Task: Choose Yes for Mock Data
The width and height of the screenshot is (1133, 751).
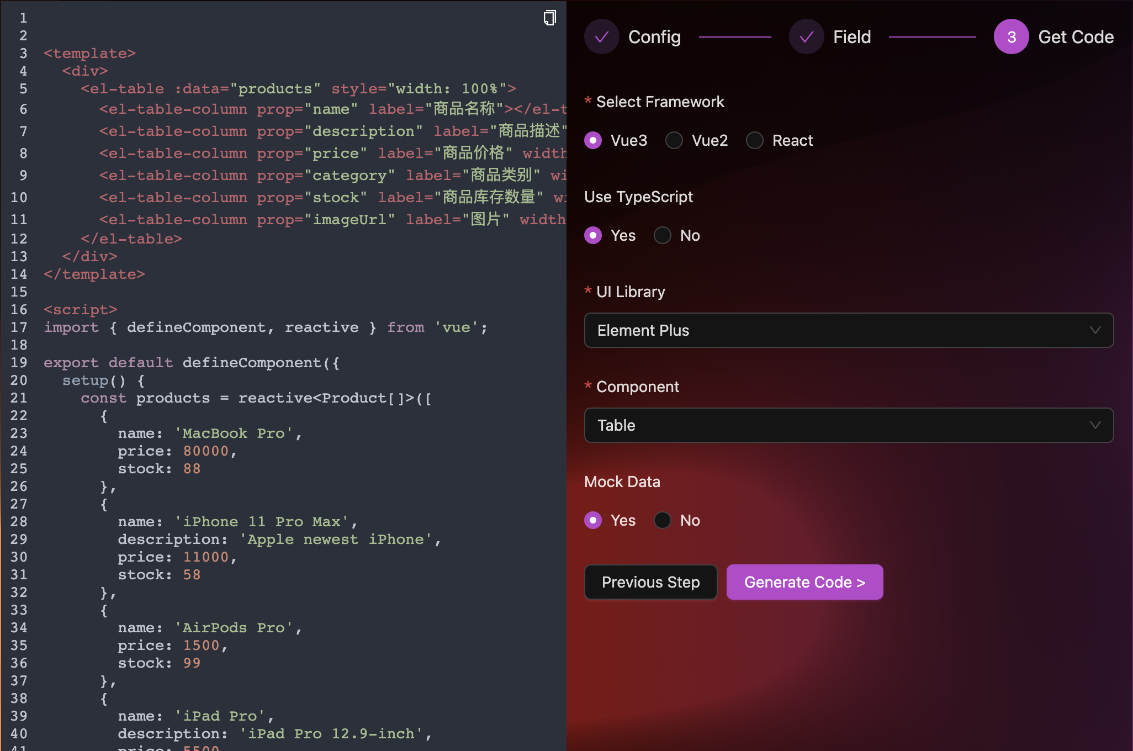Action: click(593, 520)
